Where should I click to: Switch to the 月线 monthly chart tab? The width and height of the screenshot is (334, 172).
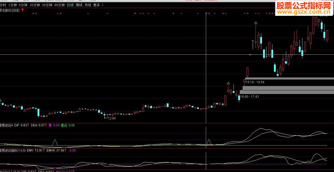(88, 5)
